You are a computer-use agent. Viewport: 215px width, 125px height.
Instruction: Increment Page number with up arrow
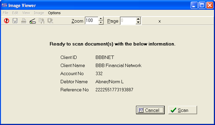tap(138, 19)
